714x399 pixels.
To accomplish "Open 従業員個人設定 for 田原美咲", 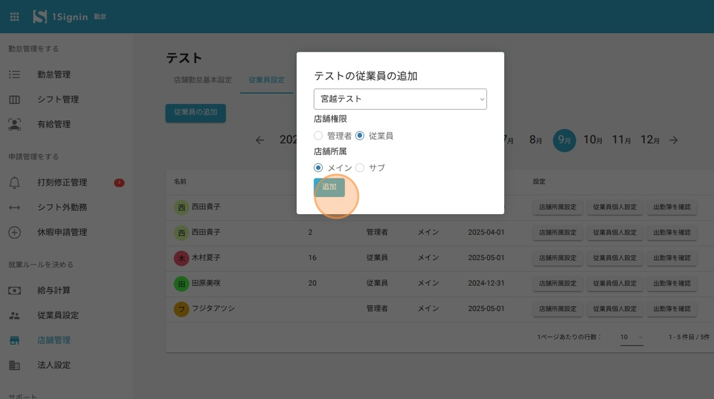I will (615, 283).
